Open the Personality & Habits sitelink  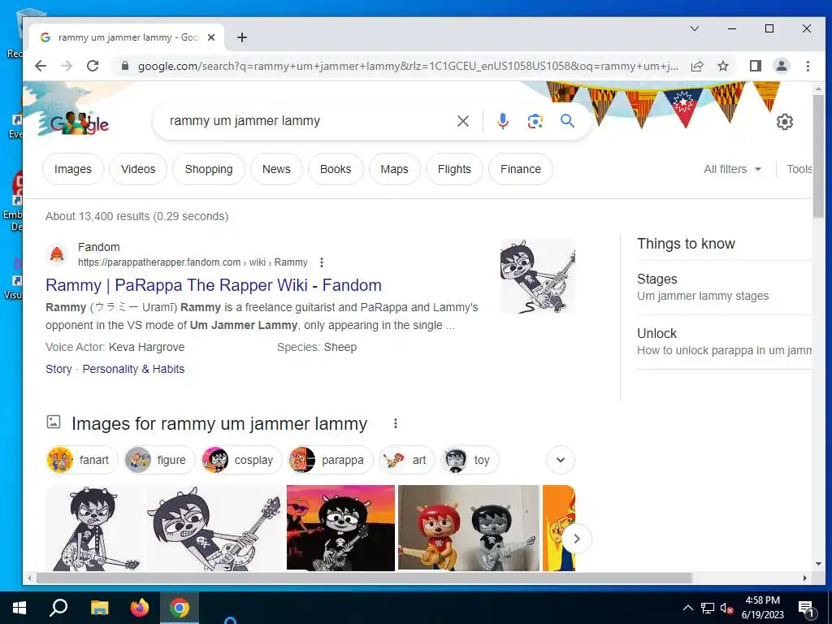133,370
